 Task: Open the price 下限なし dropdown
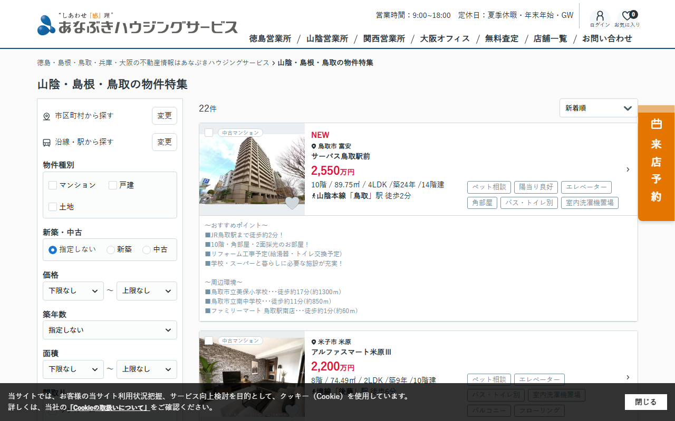click(73, 291)
